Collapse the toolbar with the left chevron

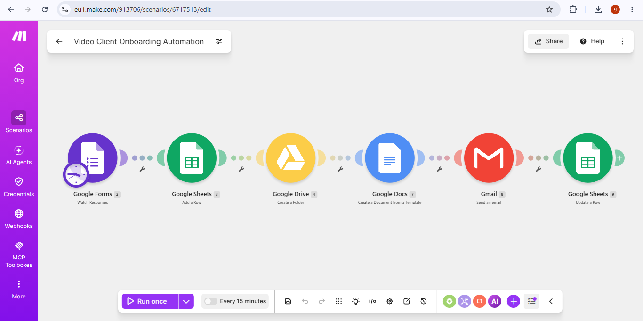[551, 301]
